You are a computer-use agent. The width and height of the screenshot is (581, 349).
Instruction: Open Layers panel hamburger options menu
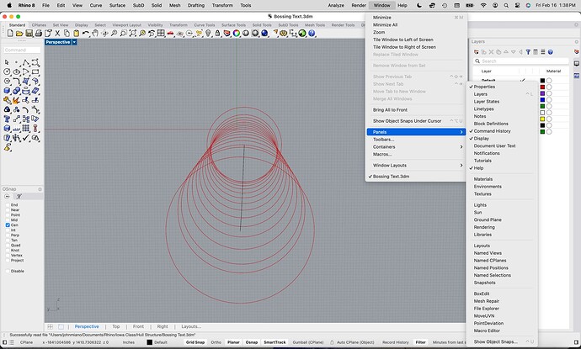click(543, 52)
